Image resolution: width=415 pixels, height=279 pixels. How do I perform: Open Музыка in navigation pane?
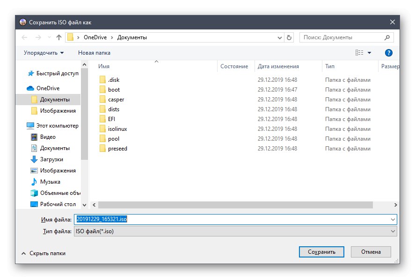[x=45, y=182]
